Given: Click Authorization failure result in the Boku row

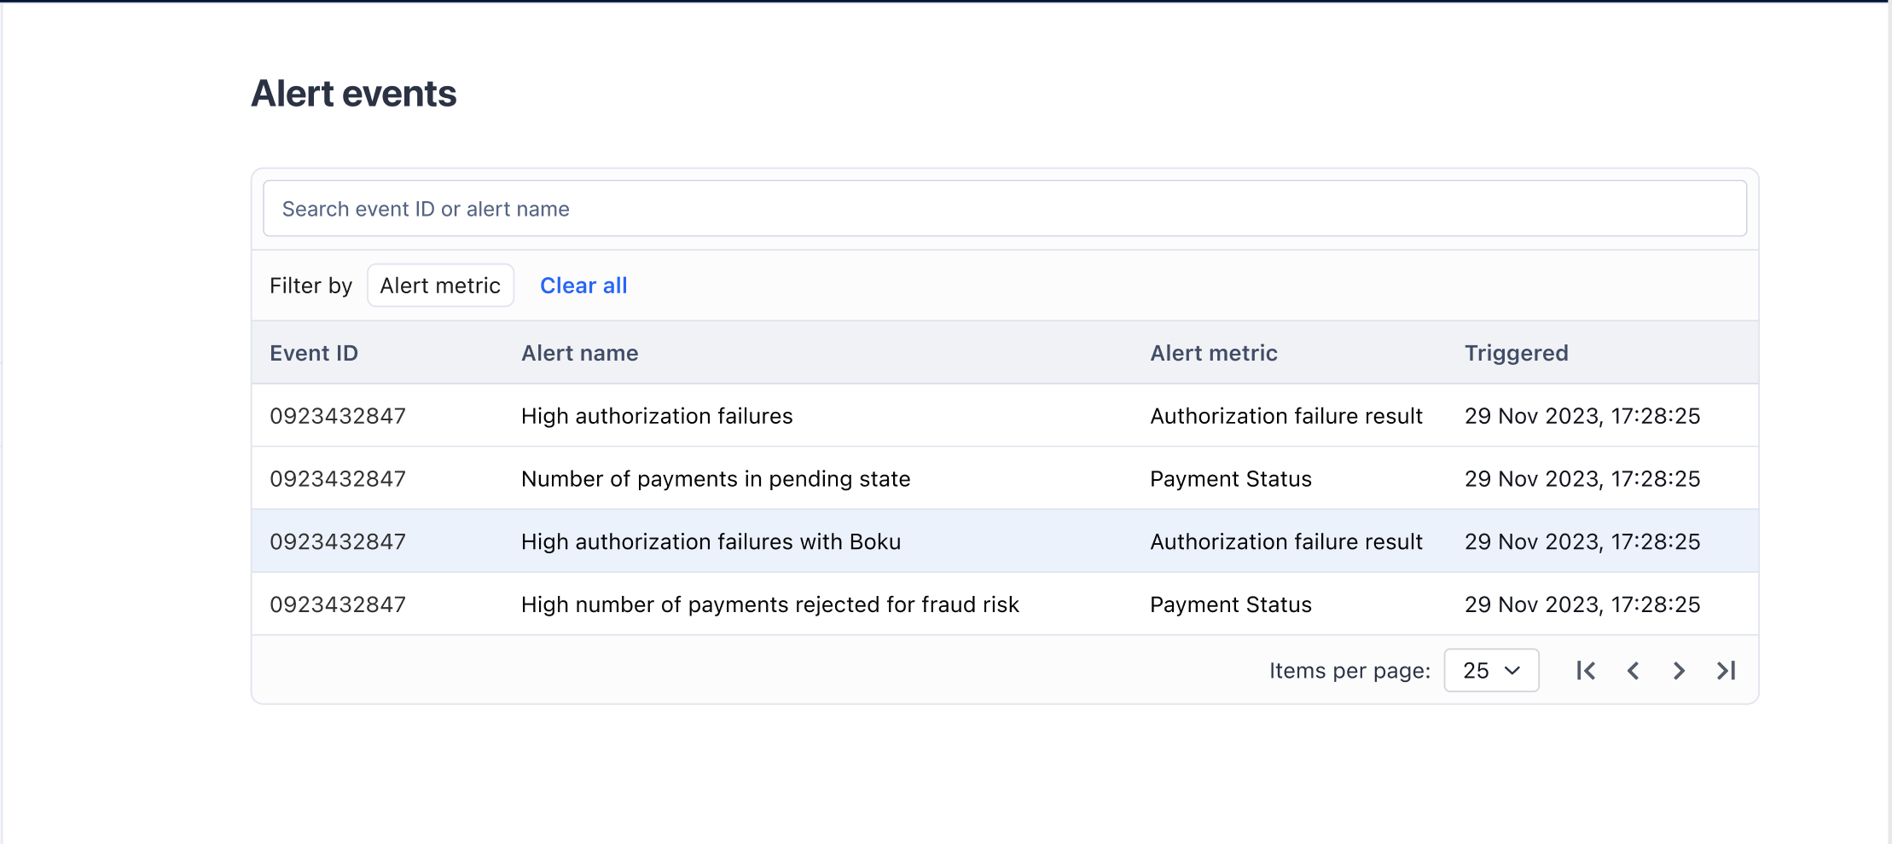Looking at the screenshot, I should (1286, 542).
